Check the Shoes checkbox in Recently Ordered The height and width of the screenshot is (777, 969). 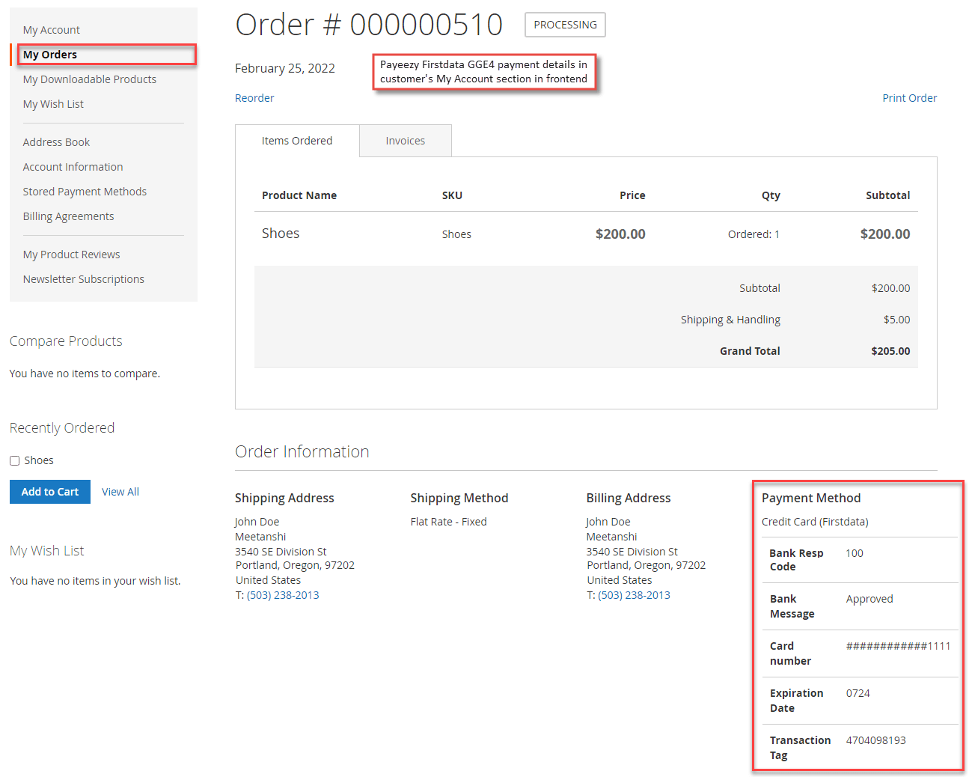coord(15,460)
